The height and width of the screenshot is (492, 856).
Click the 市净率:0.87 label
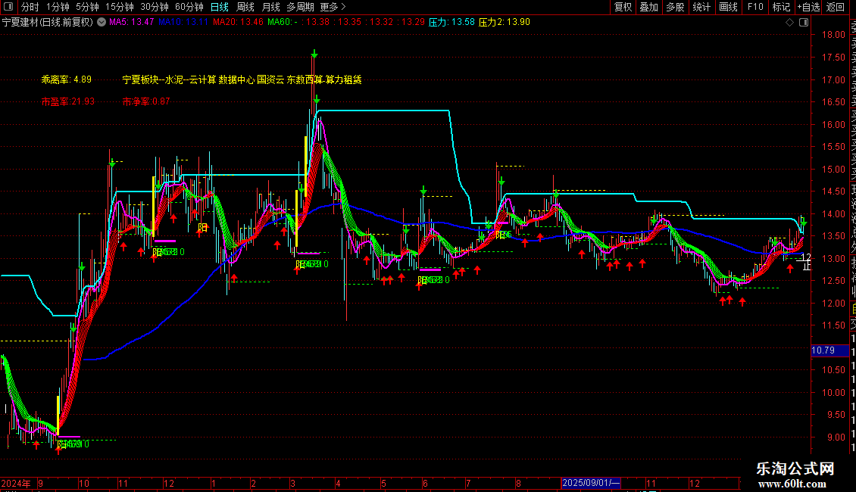click(145, 101)
